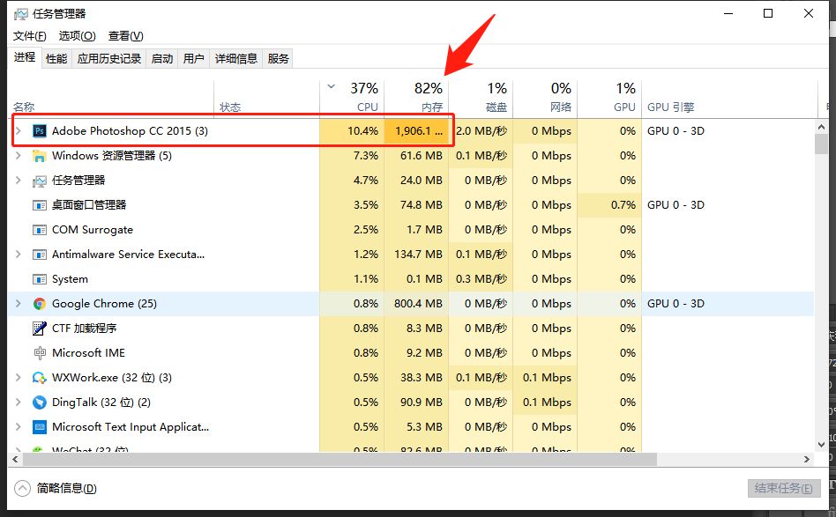Expand the Microsoft Text Input Application group
836x517 pixels.
point(19,426)
